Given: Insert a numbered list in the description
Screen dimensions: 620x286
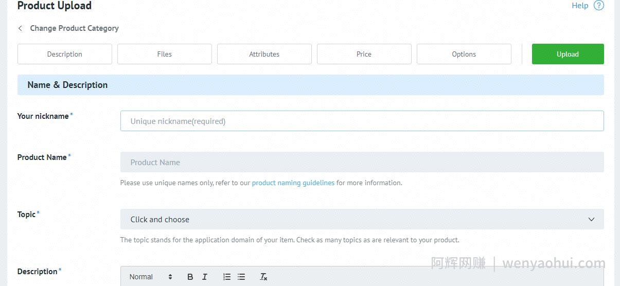Looking at the screenshot, I should tap(226, 277).
